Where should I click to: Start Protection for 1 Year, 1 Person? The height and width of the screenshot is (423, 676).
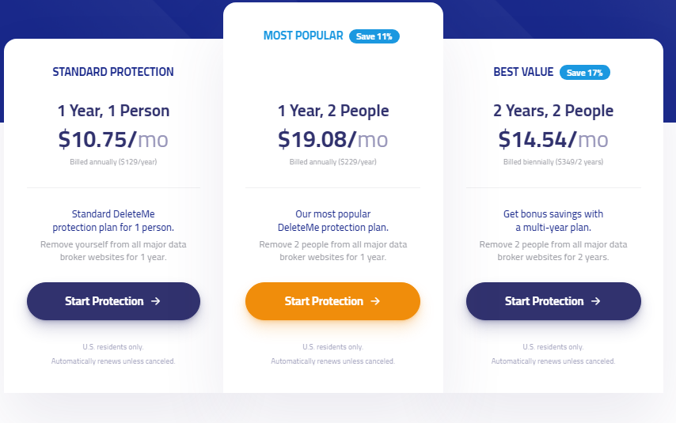(113, 301)
